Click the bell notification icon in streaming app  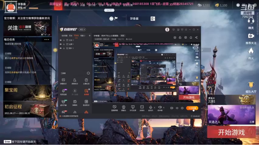pyautogui.click(x=191, y=37)
